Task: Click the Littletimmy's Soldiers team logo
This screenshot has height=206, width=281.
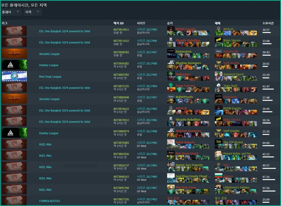Action: [x=218, y=187]
